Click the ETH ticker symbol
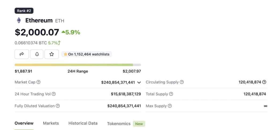Image resolution: width=274 pixels, height=130 pixels. coord(60,21)
